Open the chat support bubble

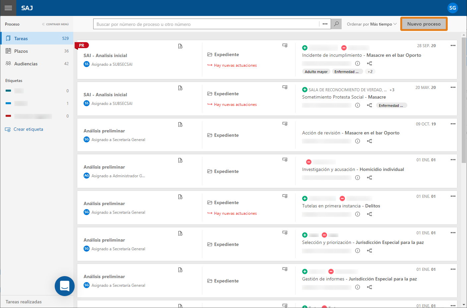[65, 286]
